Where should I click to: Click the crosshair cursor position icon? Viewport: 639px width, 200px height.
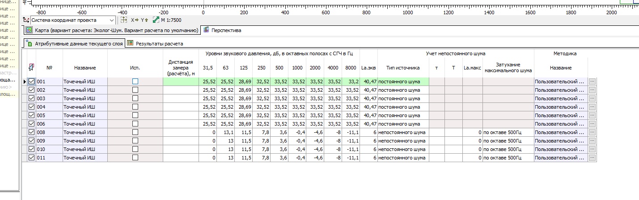pos(124,20)
